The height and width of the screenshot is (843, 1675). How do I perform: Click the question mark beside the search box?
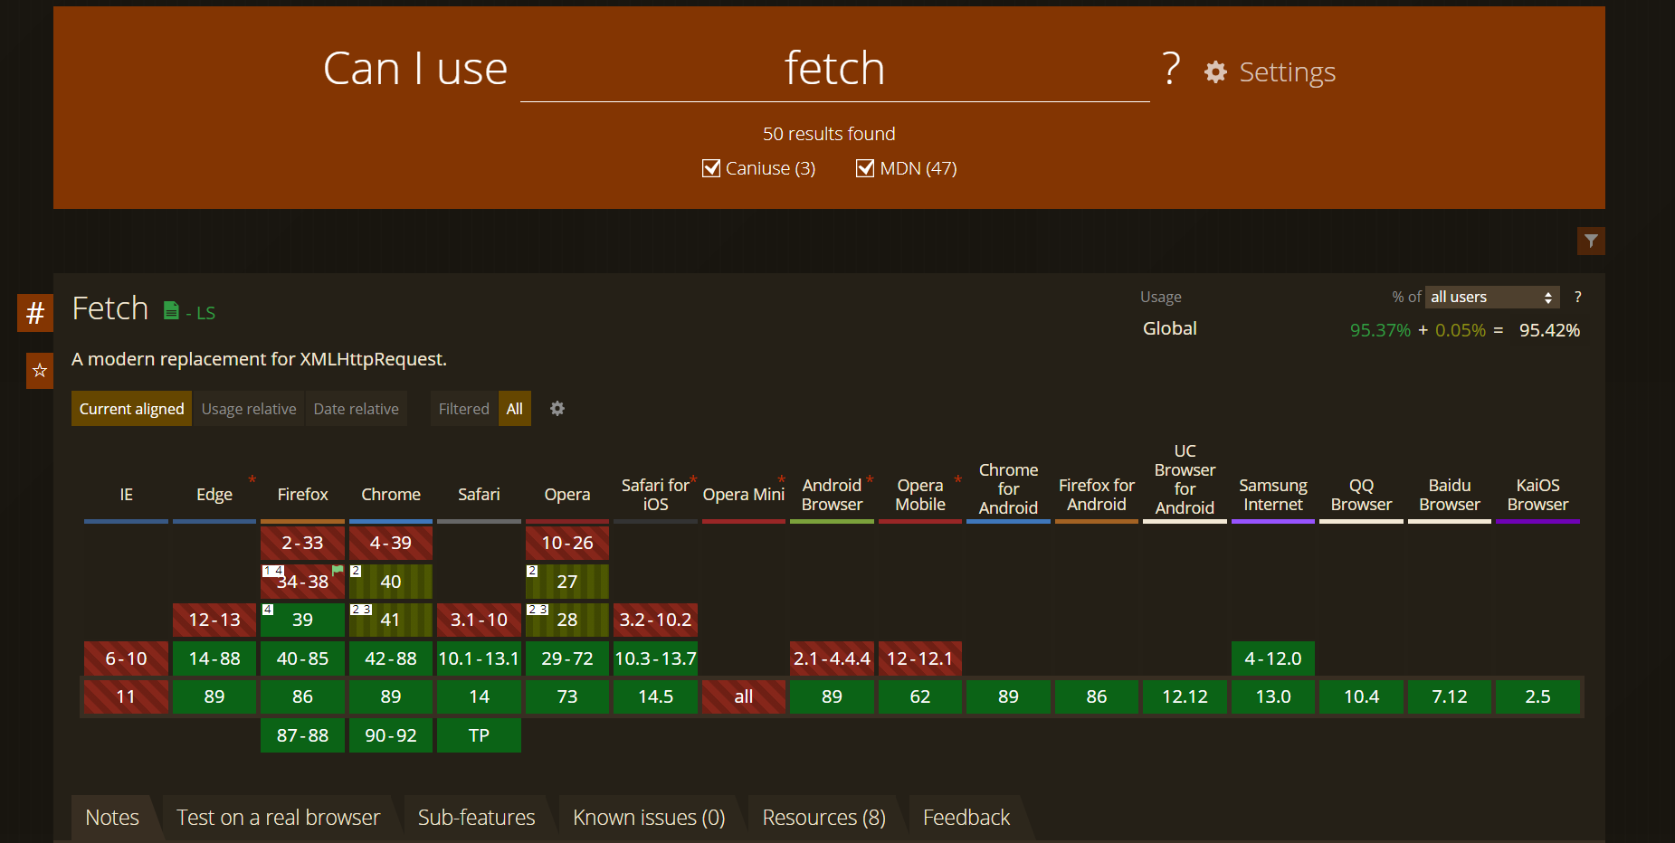(x=1171, y=69)
